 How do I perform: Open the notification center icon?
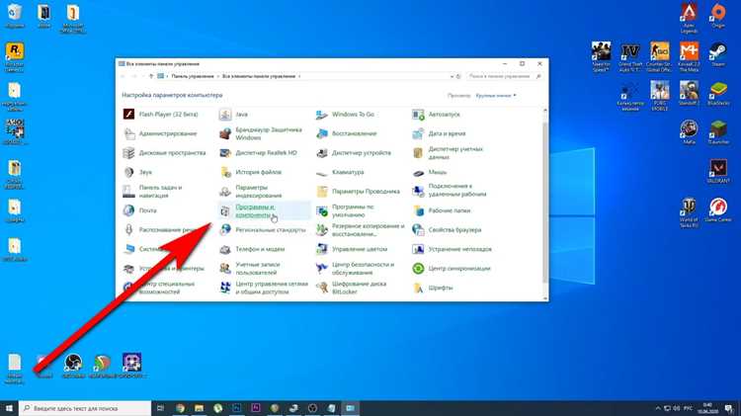click(729, 408)
